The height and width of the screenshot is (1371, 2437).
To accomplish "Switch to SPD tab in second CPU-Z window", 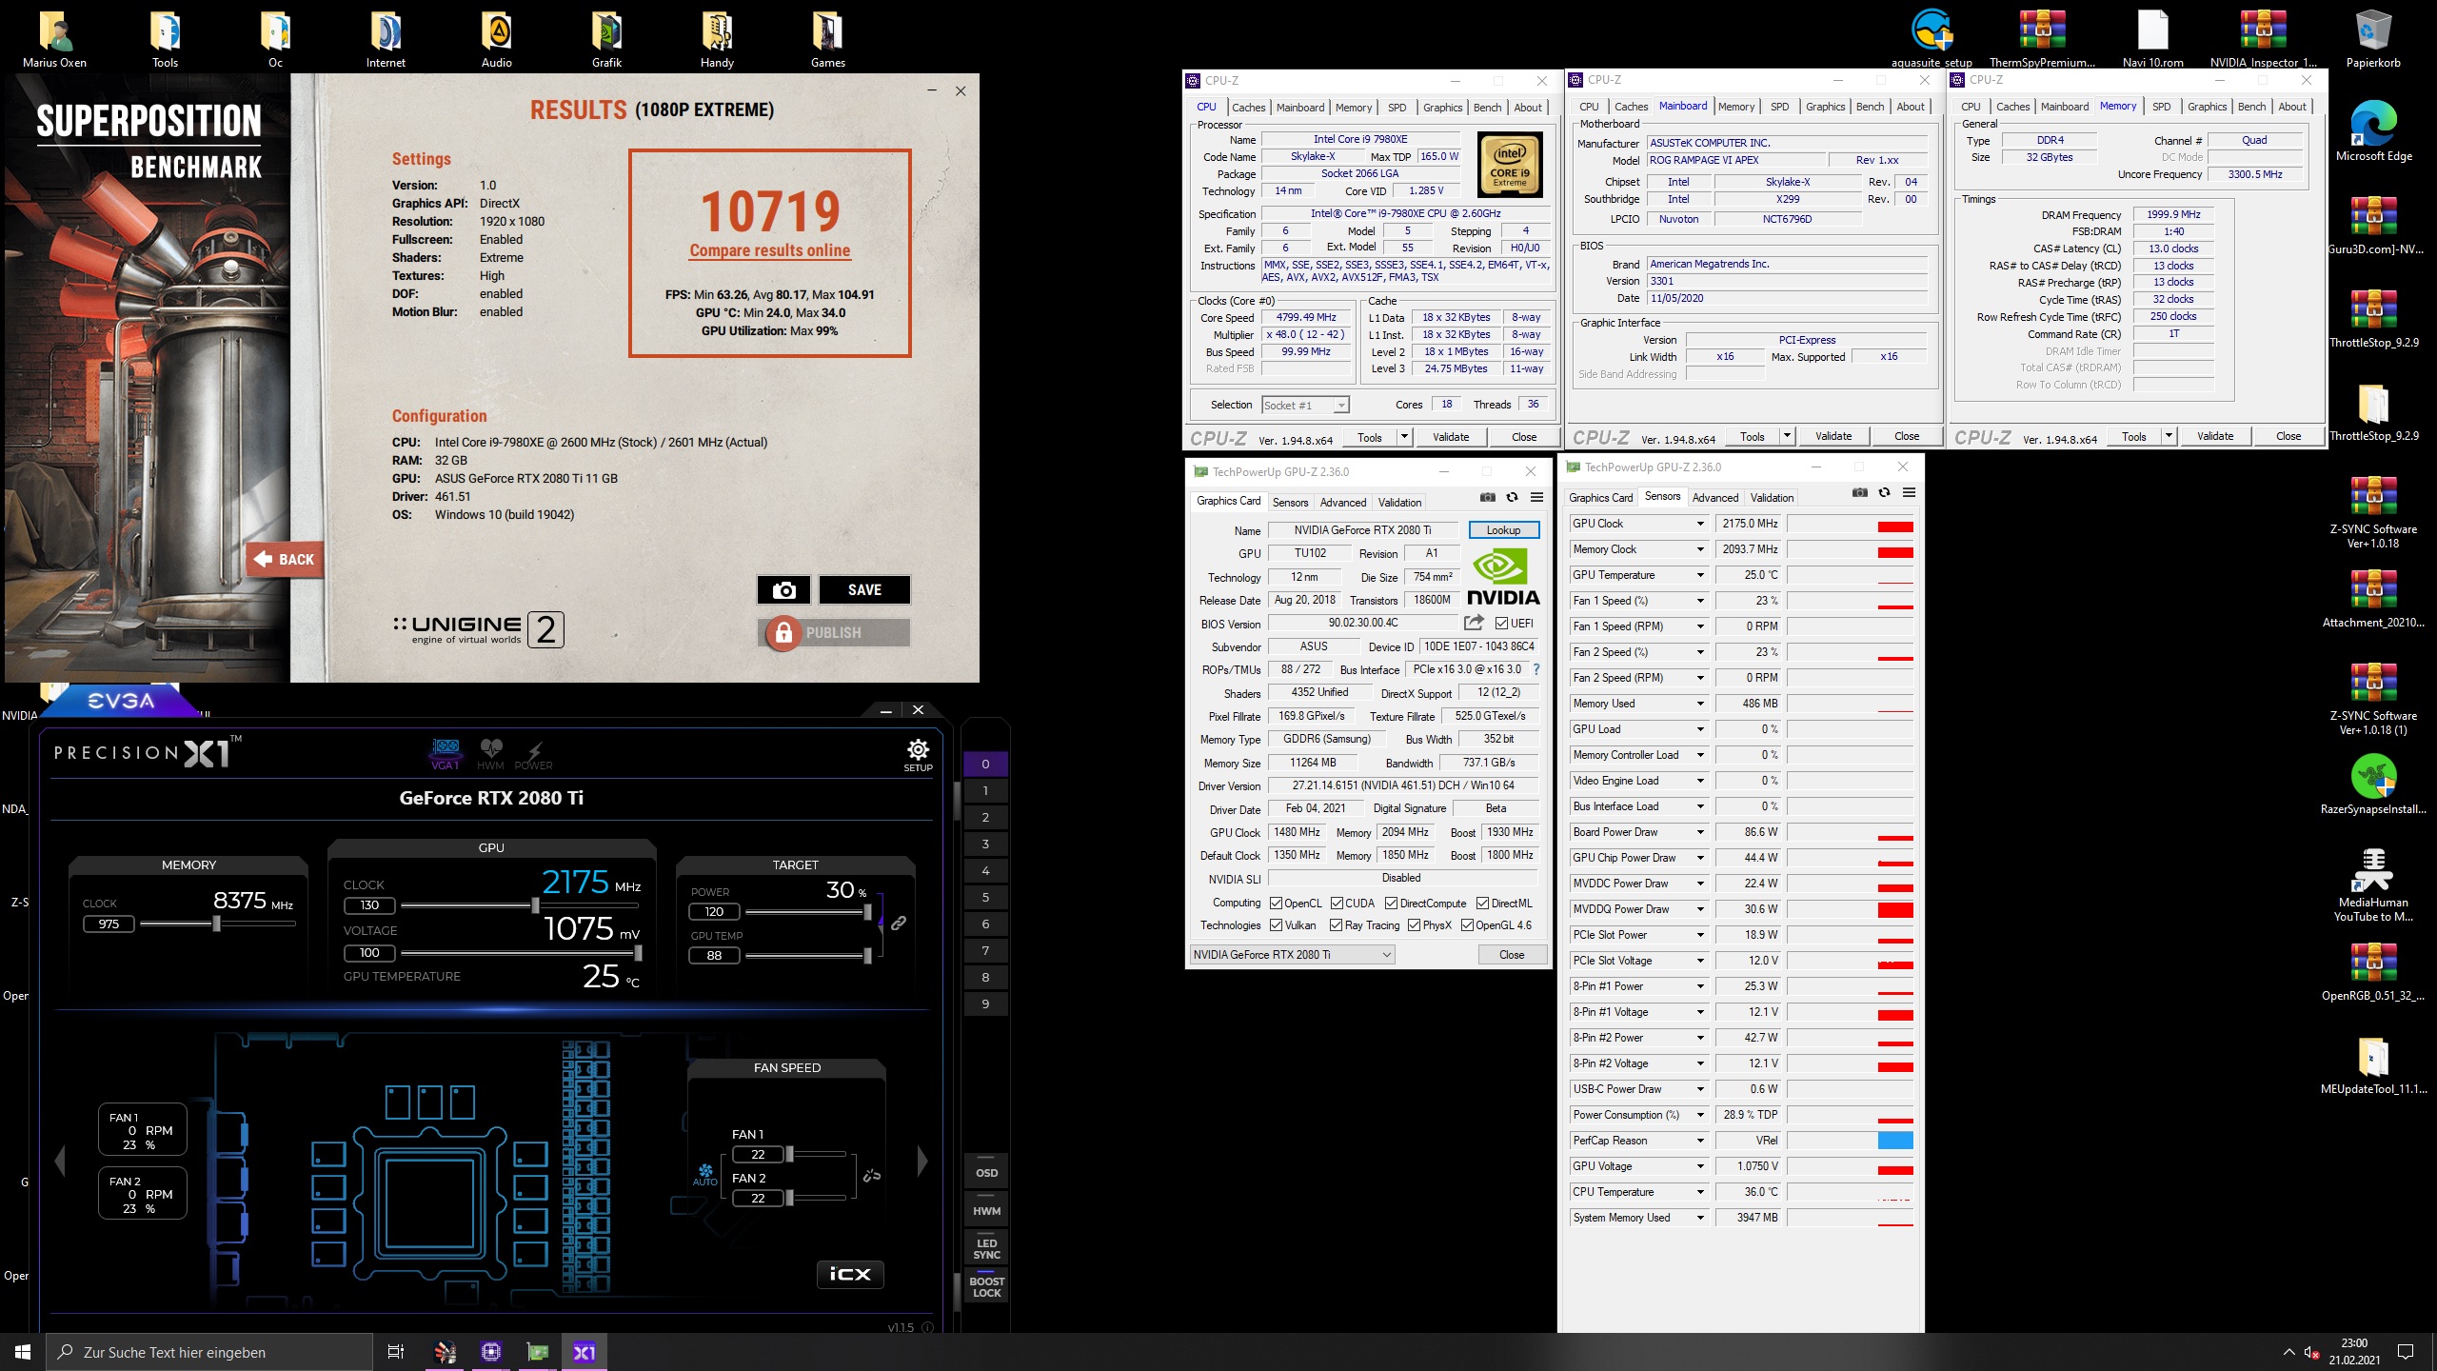I will coord(1779,107).
